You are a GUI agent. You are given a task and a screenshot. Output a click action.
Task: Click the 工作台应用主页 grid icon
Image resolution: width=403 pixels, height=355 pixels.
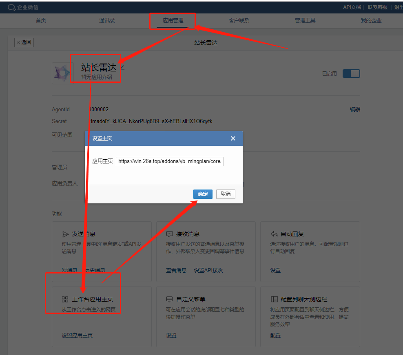tap(65, 299)
